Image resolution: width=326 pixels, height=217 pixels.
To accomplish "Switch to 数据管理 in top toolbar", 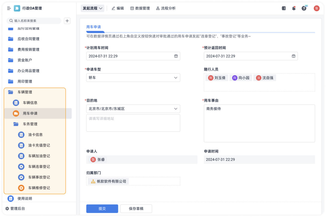I will pos(140,8).
